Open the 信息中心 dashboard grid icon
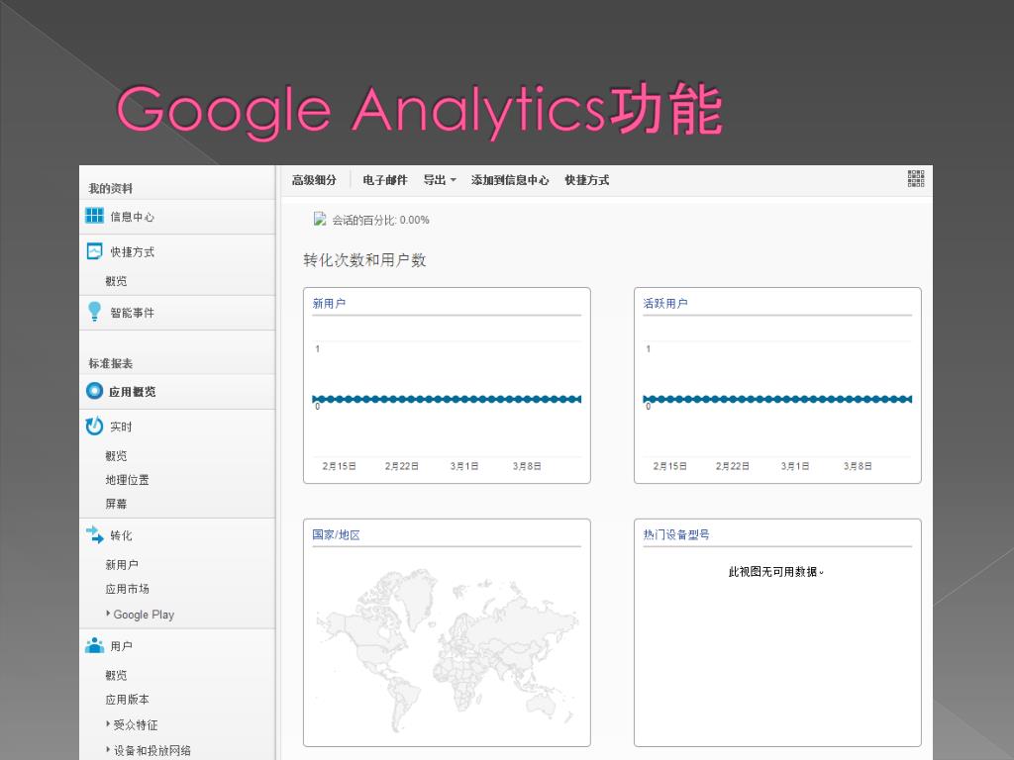The width and height of the screenshot is (1014, 760). (x=94, y=216)
